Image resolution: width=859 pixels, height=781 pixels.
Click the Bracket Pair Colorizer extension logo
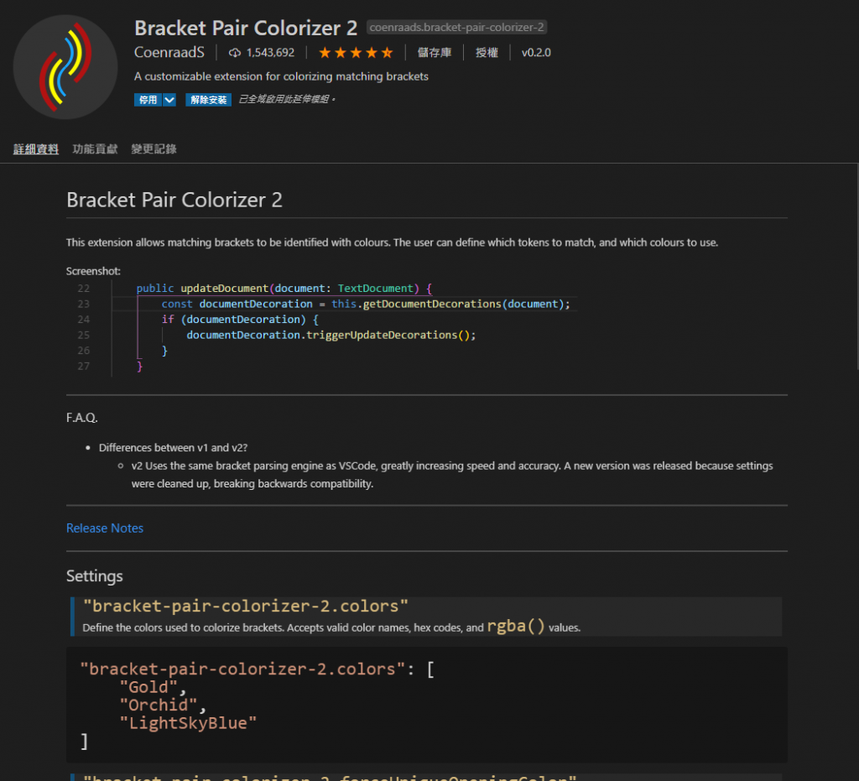(66, 67)
